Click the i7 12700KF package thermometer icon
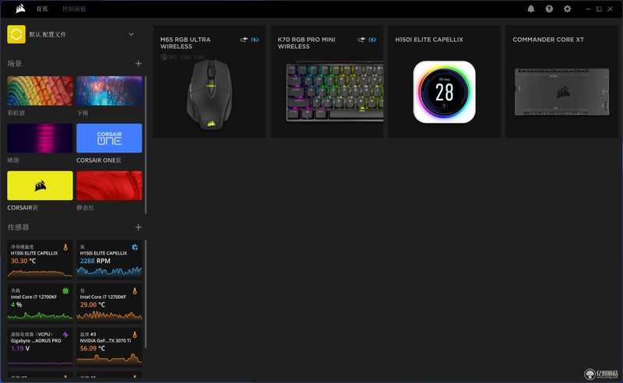 click(x=135, y=291)
